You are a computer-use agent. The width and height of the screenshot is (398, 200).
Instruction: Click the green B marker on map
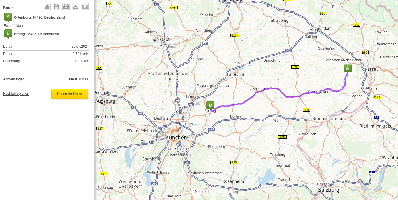[x=210, y=106]
